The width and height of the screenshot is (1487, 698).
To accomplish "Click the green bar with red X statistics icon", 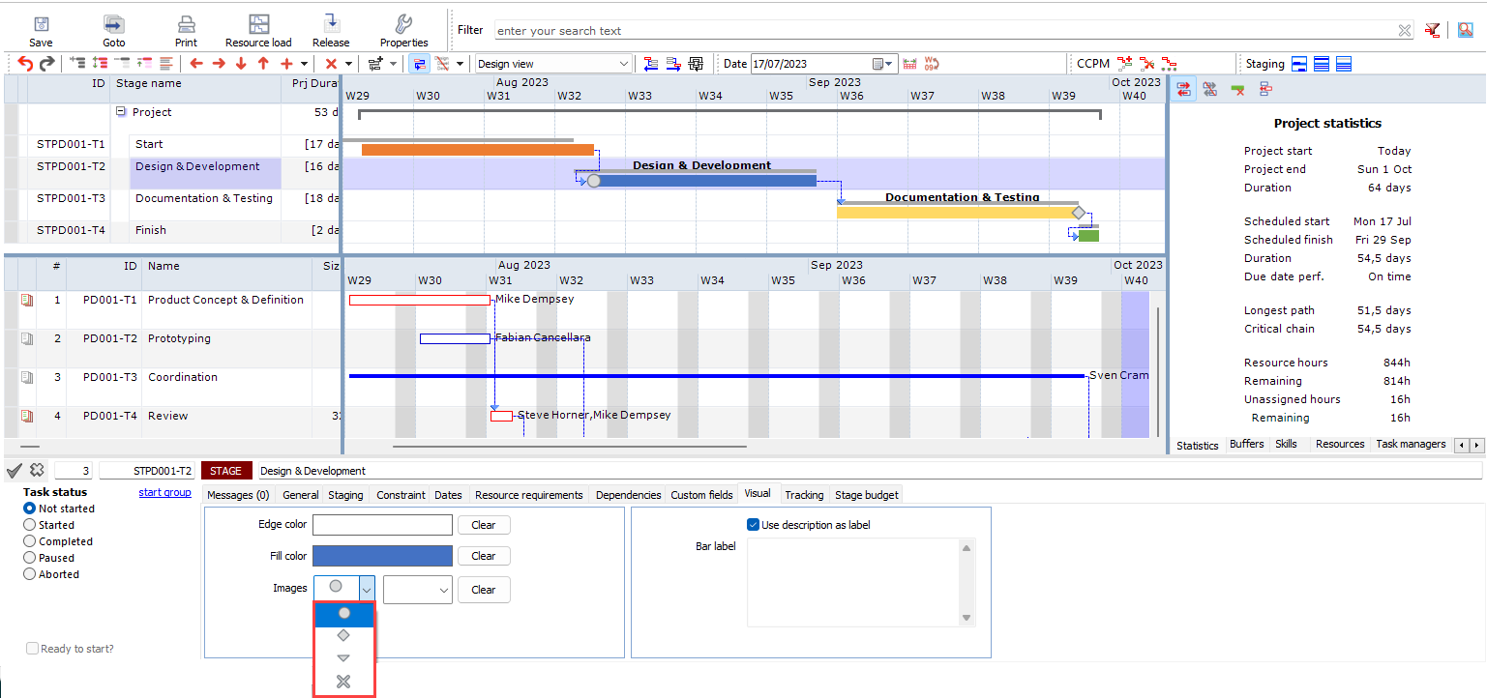I will (x=1237, y=89).
